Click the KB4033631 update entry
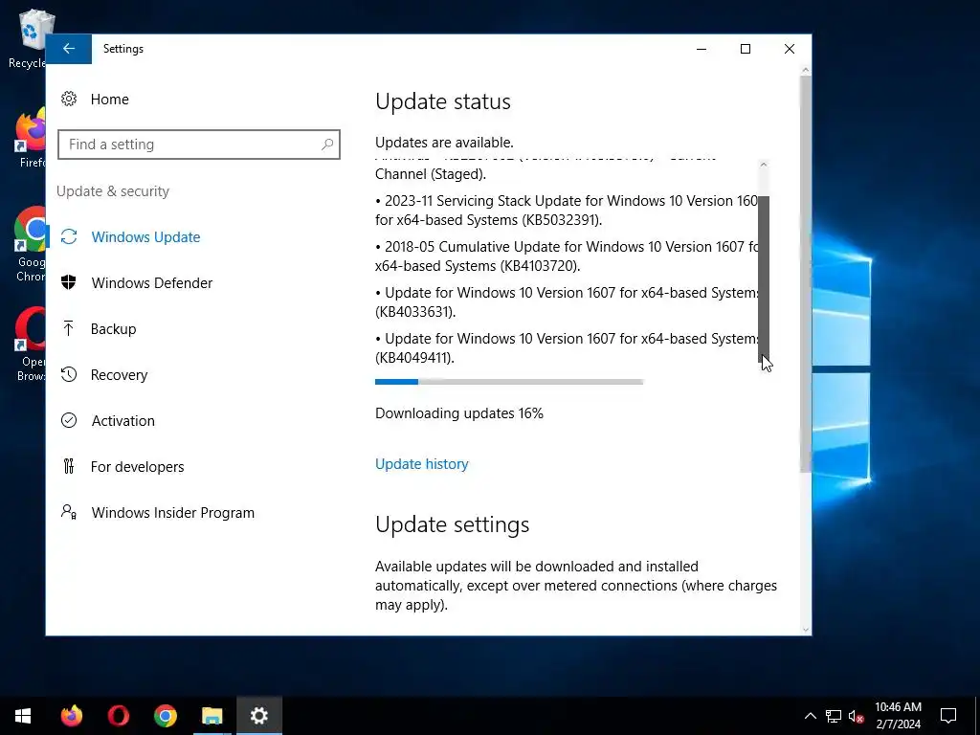Viewport: 980px width, 735px height. click(x=567, y=301)
